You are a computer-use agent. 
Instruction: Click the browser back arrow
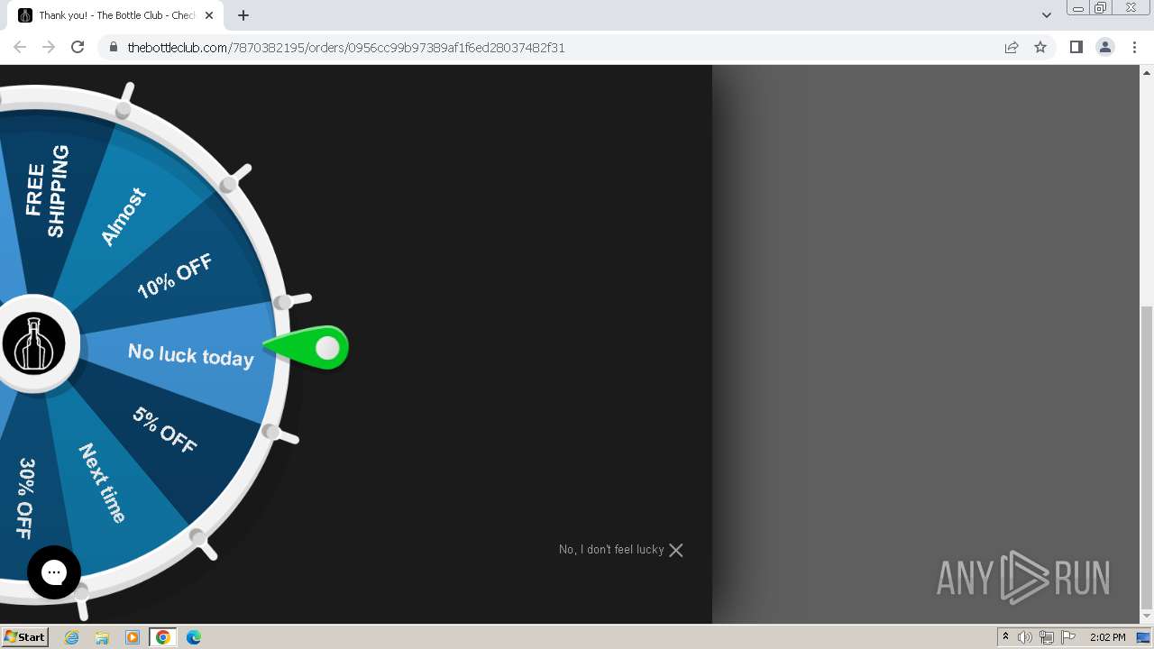pos(20,47)
